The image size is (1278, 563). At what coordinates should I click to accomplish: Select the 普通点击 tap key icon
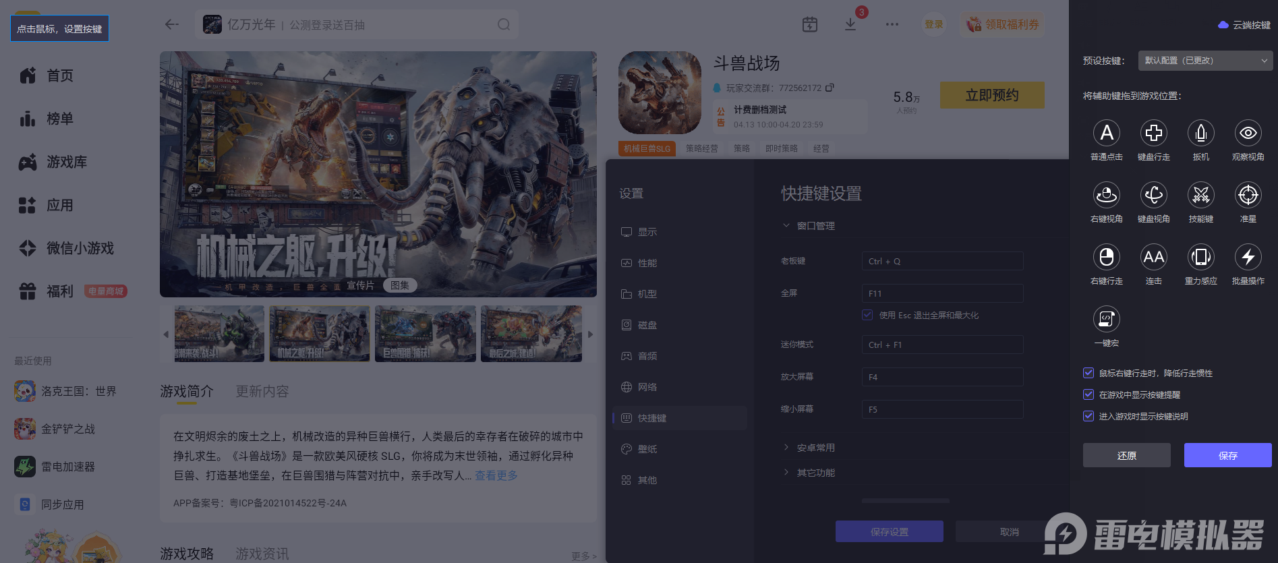[1107, 133]
